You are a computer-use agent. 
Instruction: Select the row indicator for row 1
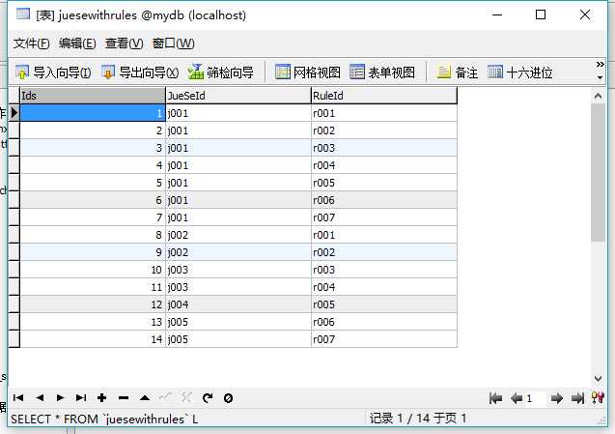point(14,113)
